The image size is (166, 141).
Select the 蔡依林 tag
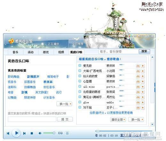pos(48,82)
